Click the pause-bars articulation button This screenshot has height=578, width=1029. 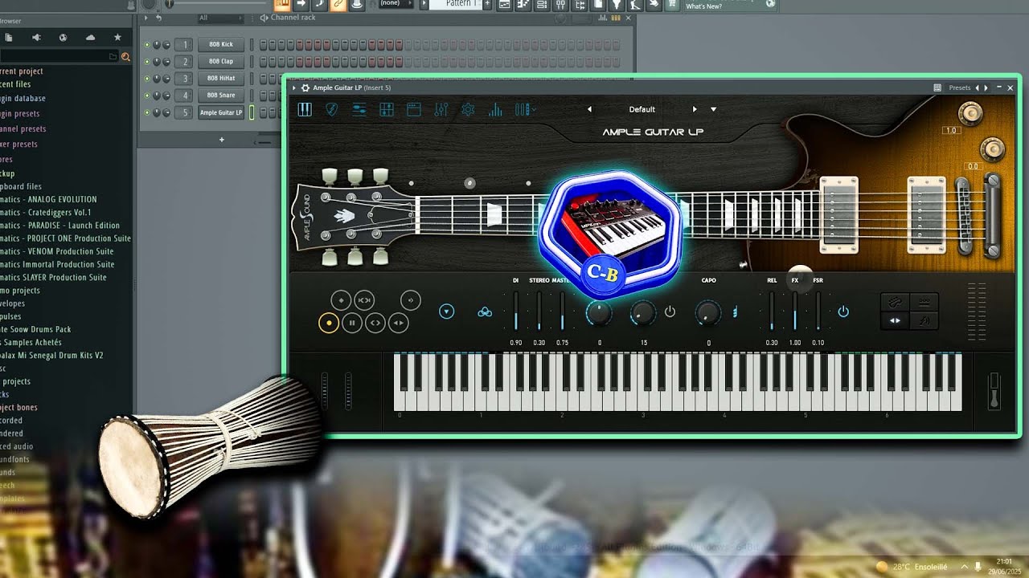pyautogui.click(x=351, y=323)
